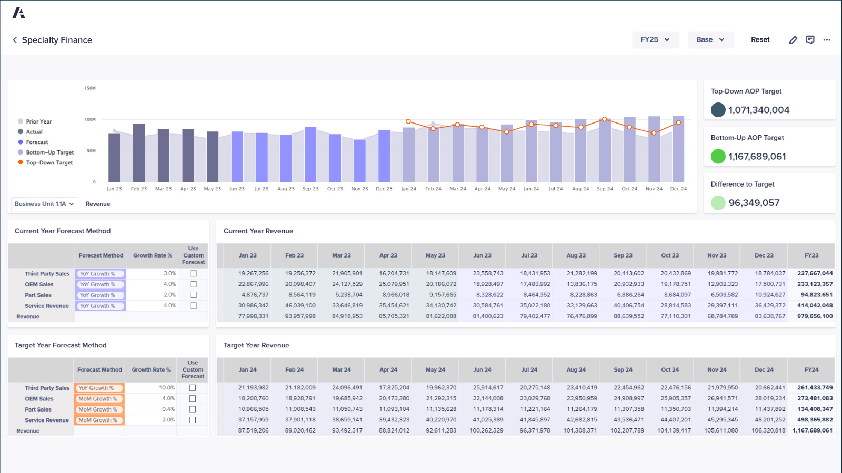Edit target year Third Party Sales growth rate cell

[152, 388]
